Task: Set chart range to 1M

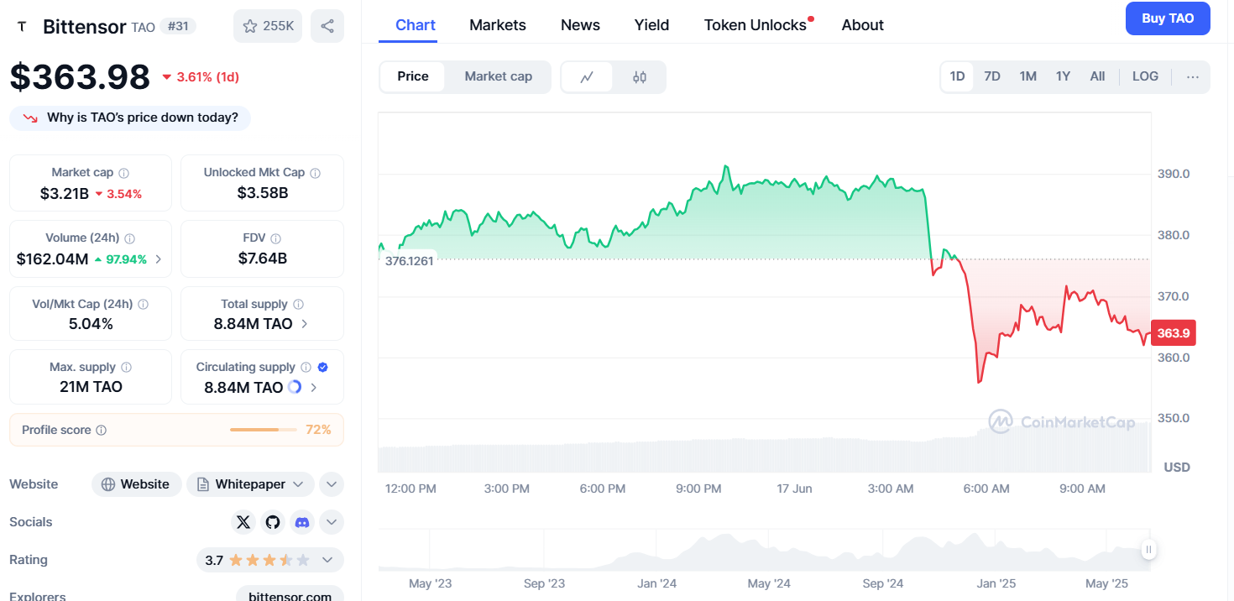Action: [x=1028, y=76]
